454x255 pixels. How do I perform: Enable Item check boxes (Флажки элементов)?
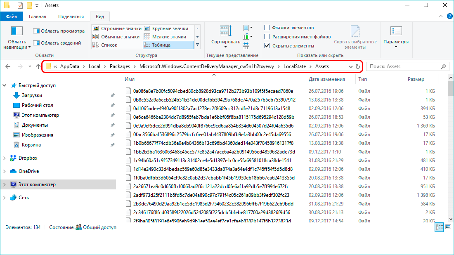[x=267, y=28]
